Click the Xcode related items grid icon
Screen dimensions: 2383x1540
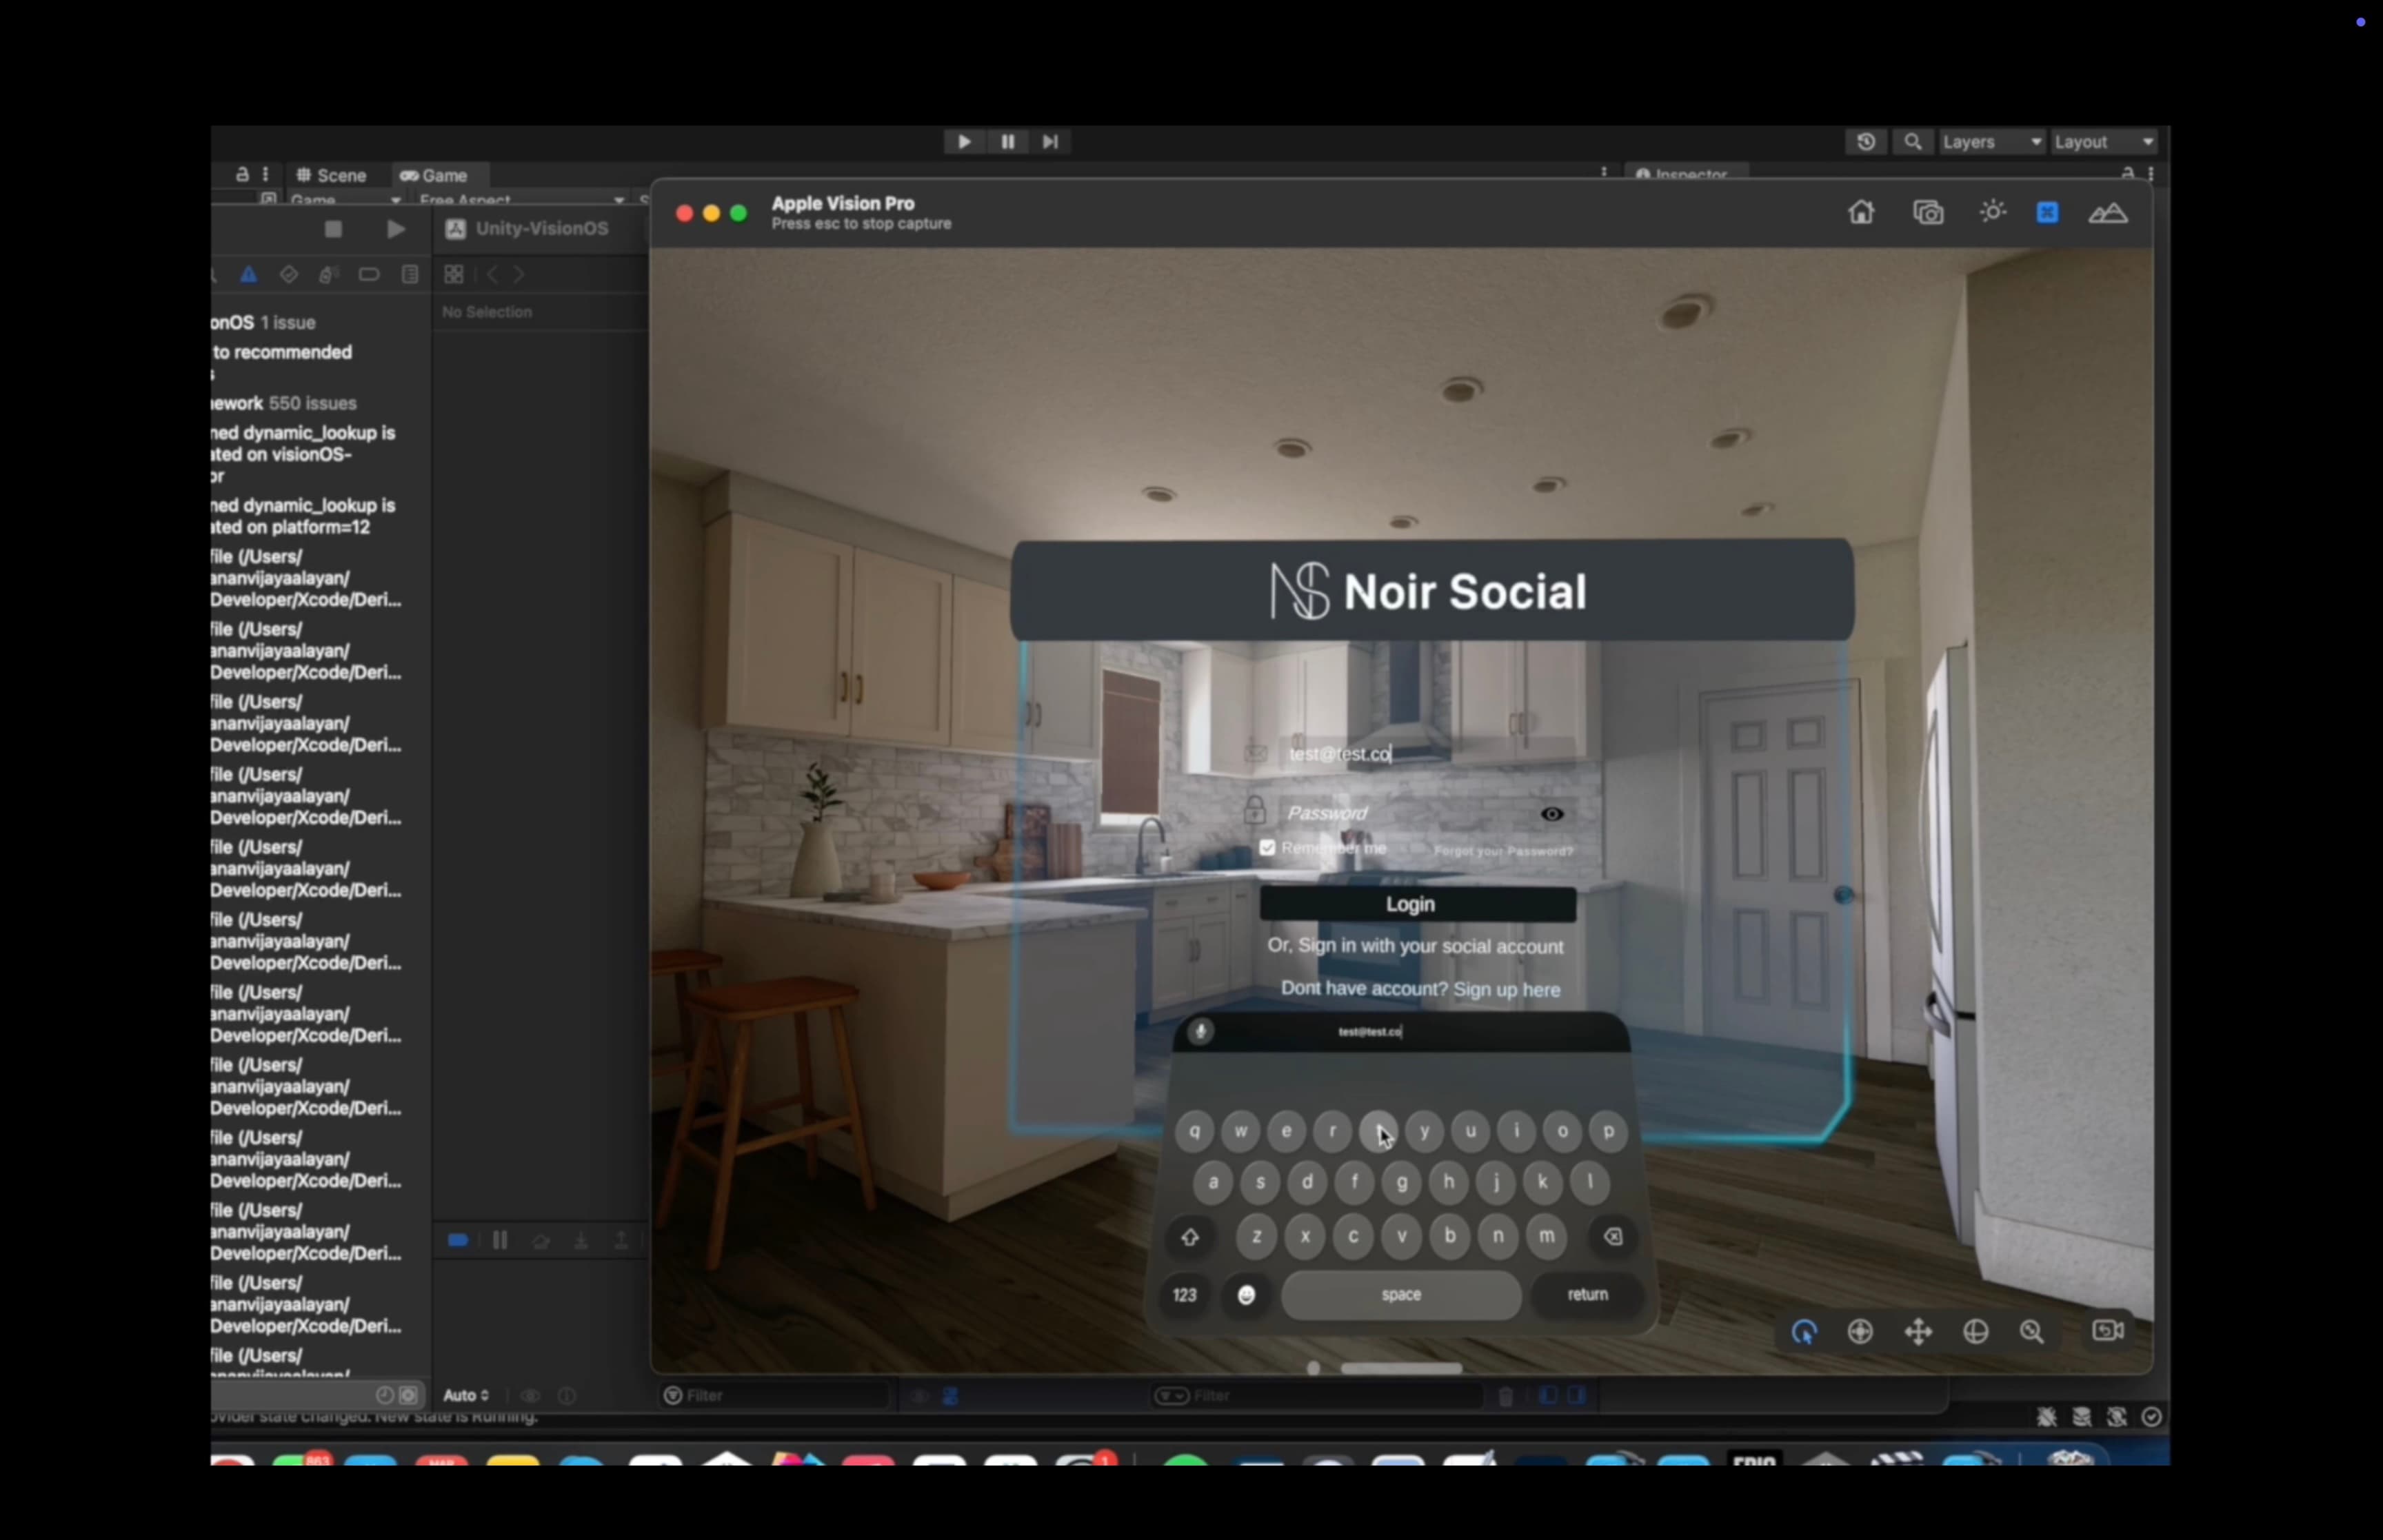453,274
